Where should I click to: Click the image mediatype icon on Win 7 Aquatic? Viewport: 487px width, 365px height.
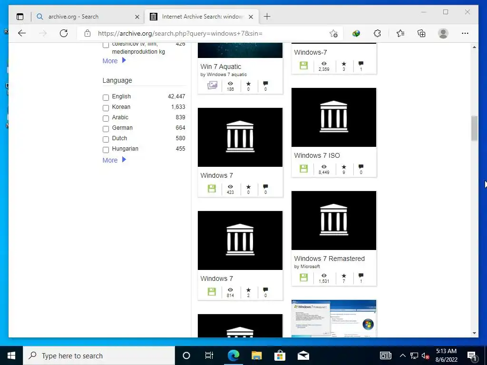(212, 85)
